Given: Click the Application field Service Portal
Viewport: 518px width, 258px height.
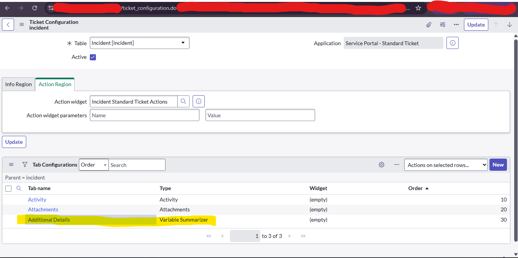Looking at the screenshot, I should [394, 43].
